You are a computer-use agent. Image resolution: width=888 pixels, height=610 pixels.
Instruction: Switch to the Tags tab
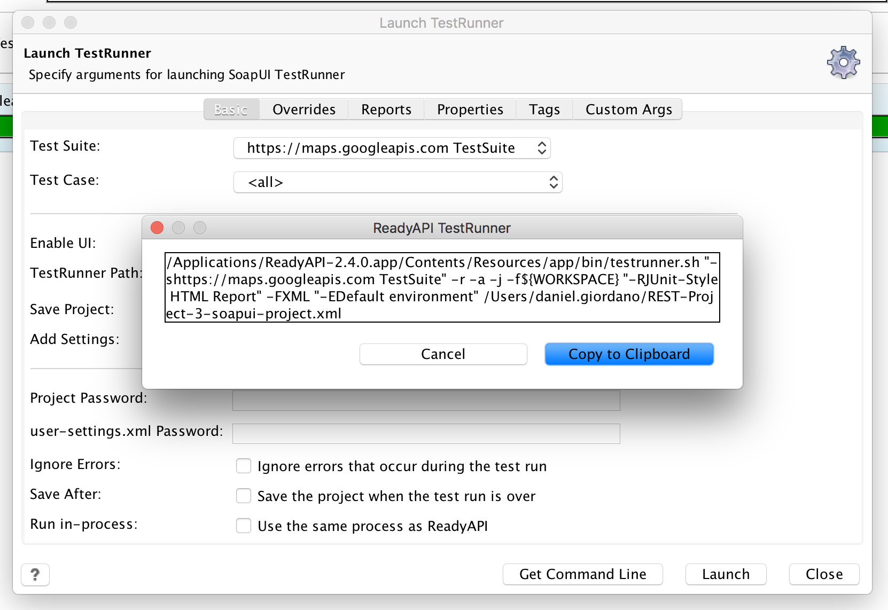click(x=544, y=110)
